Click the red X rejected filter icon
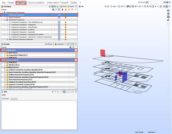 (x=72, y=9)
